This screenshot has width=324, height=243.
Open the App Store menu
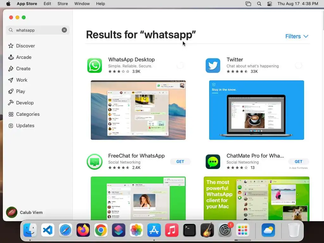[x=27, y=4]
